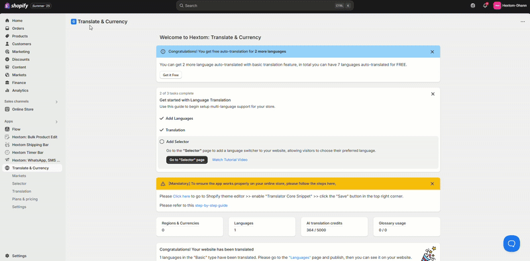This screenshot has height=261, width=530.
Task: Select the incomplete Add Selector task circle
Action: (x=162, y=142)
